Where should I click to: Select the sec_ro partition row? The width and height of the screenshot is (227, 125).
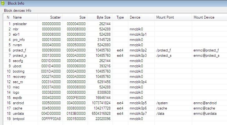click(x=115, y=82)
